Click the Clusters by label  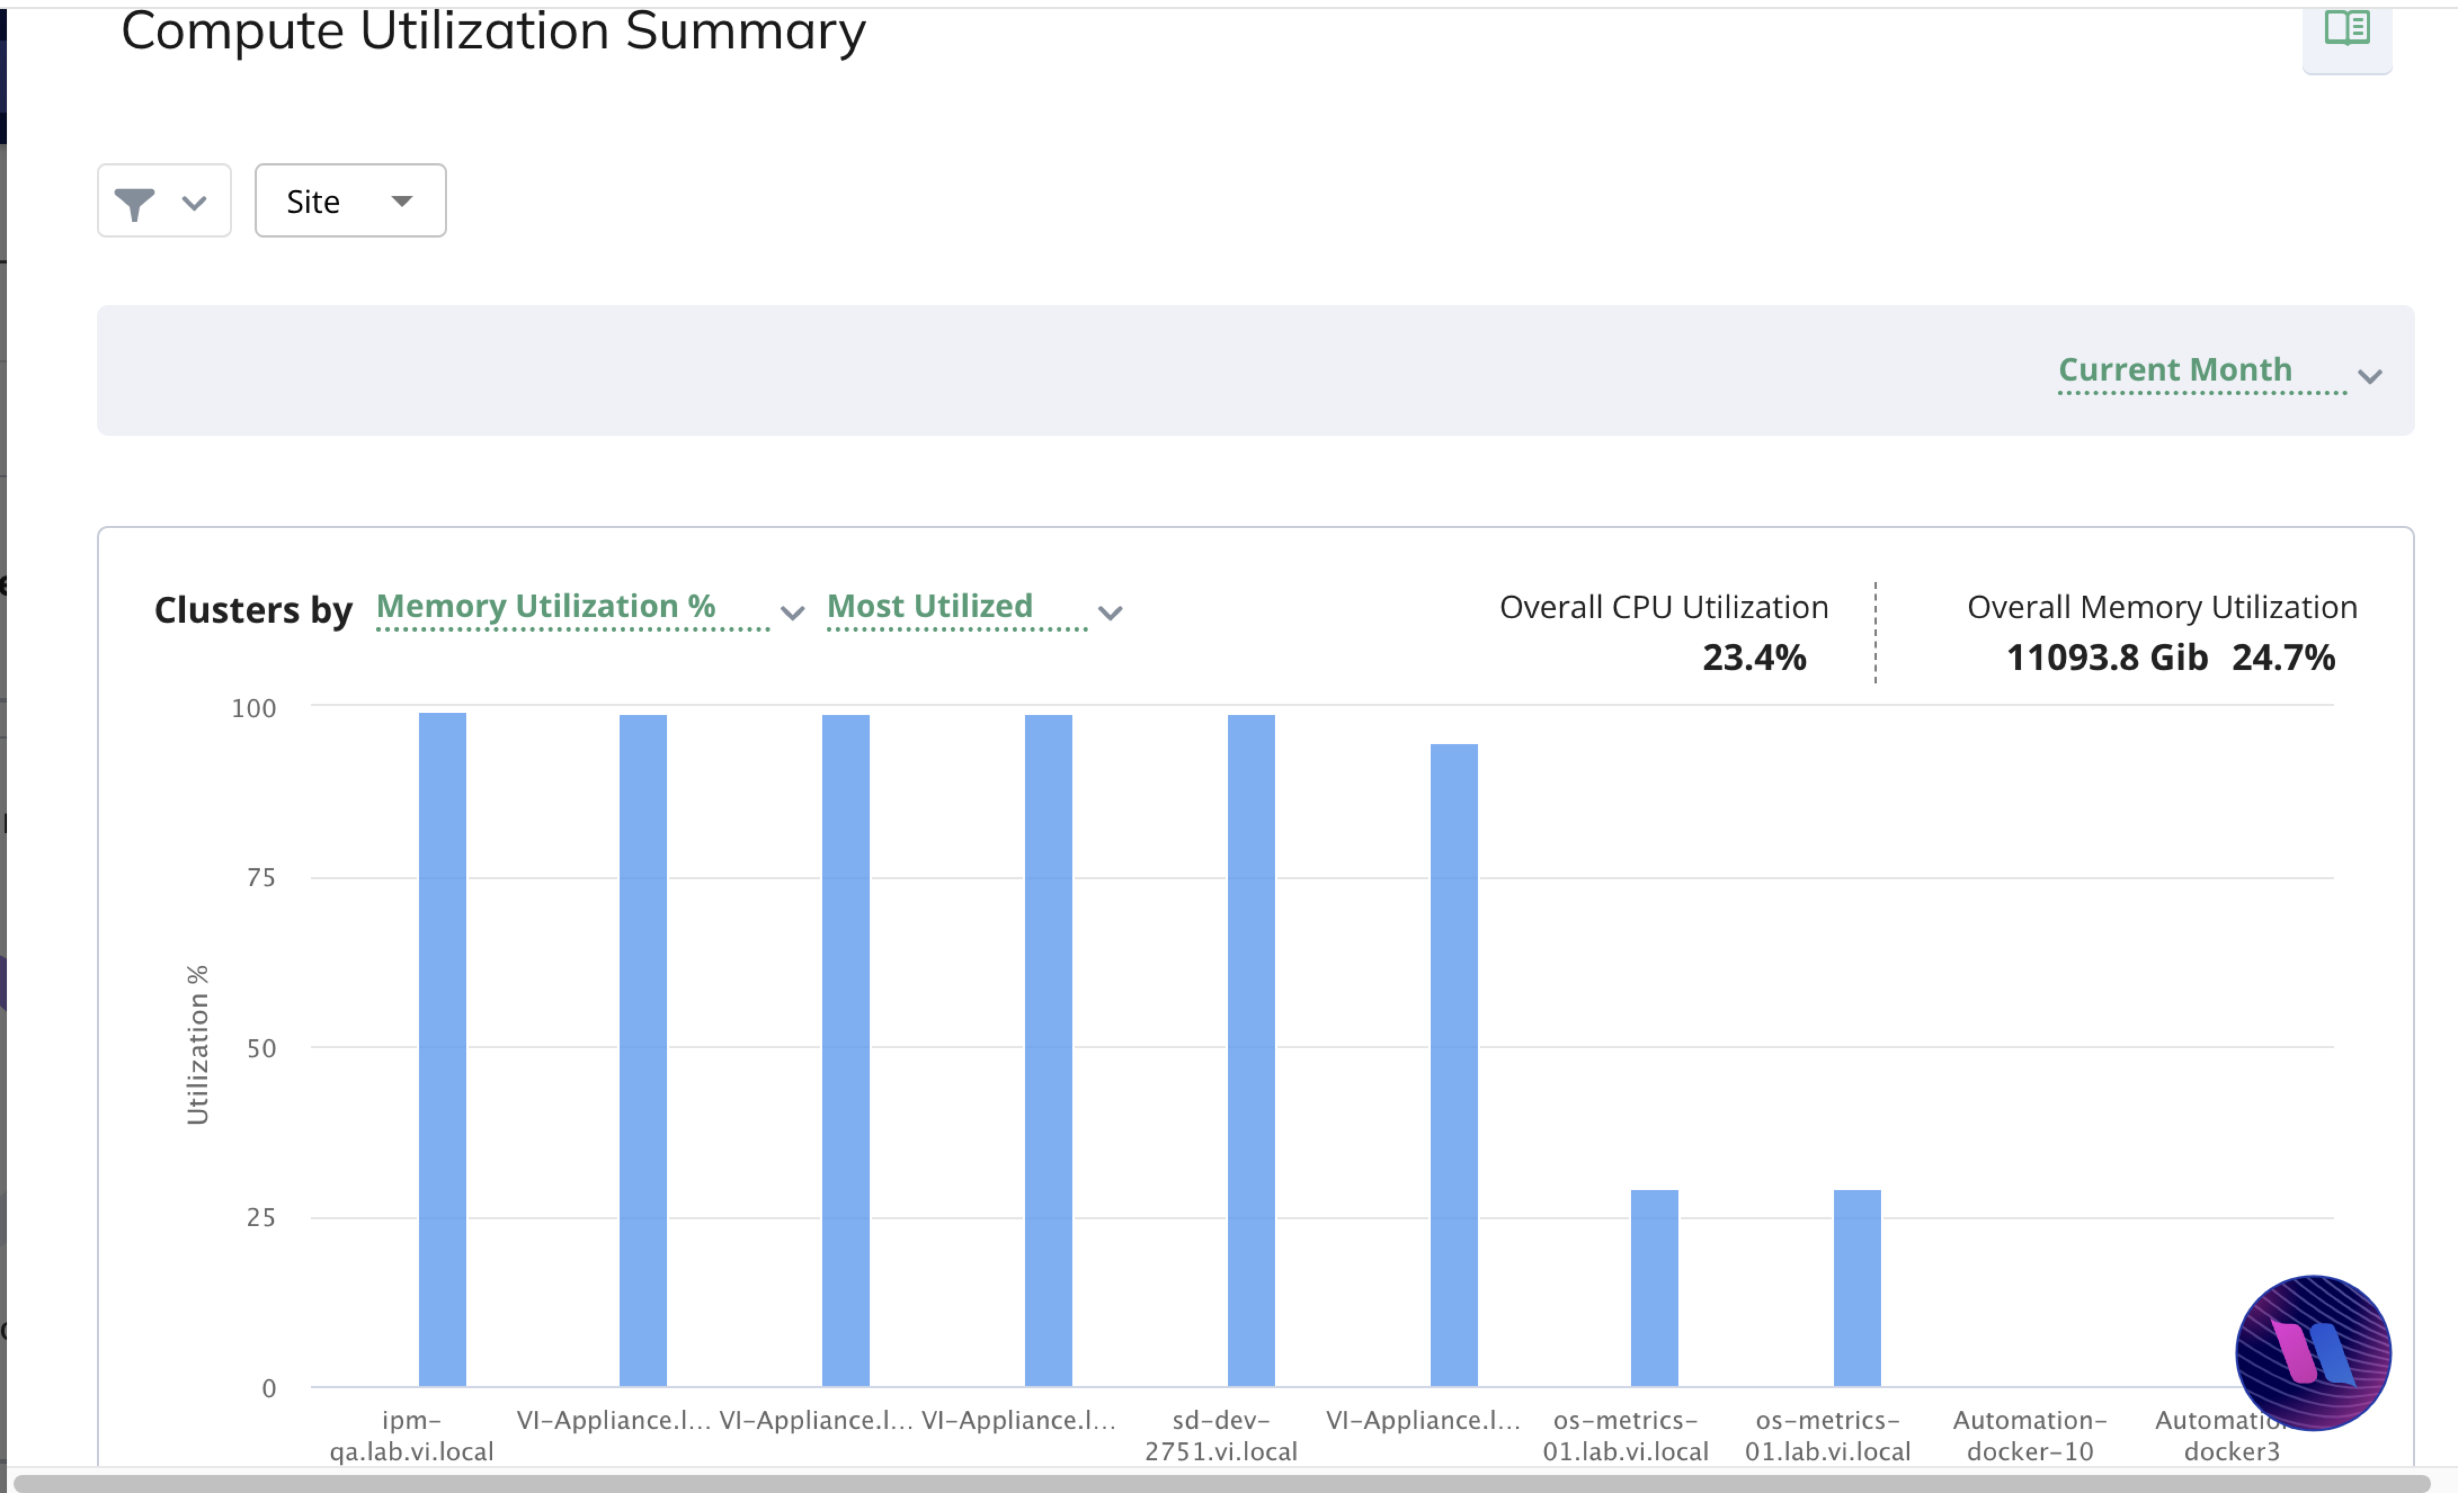253,609
